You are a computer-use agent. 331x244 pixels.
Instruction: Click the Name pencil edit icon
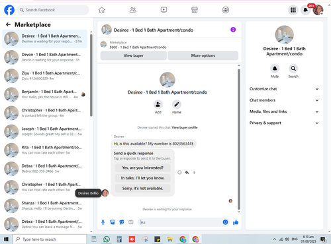177,104
